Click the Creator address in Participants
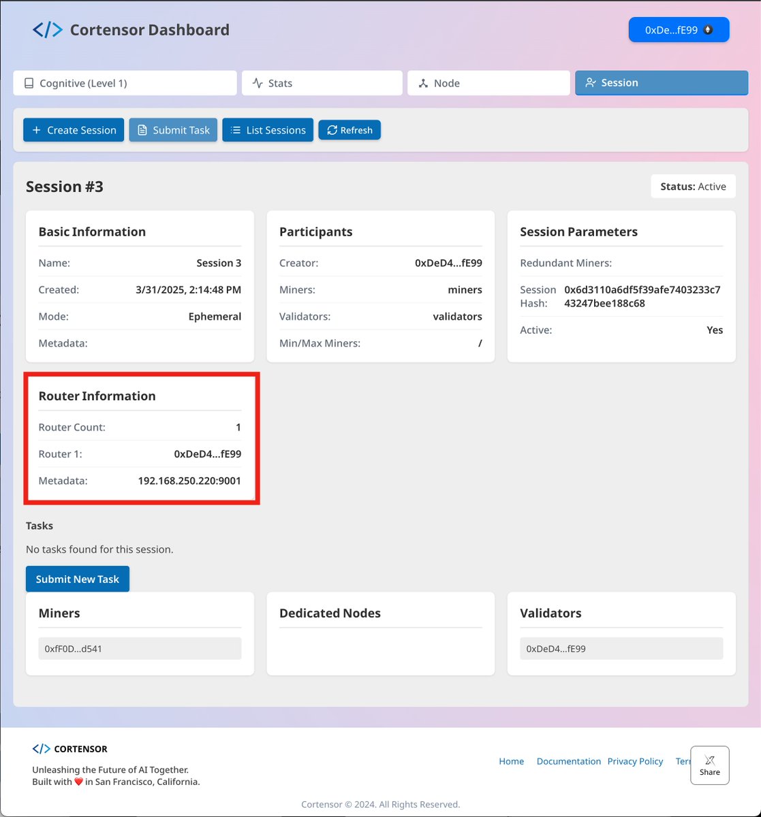 click(x=448, y=263)
